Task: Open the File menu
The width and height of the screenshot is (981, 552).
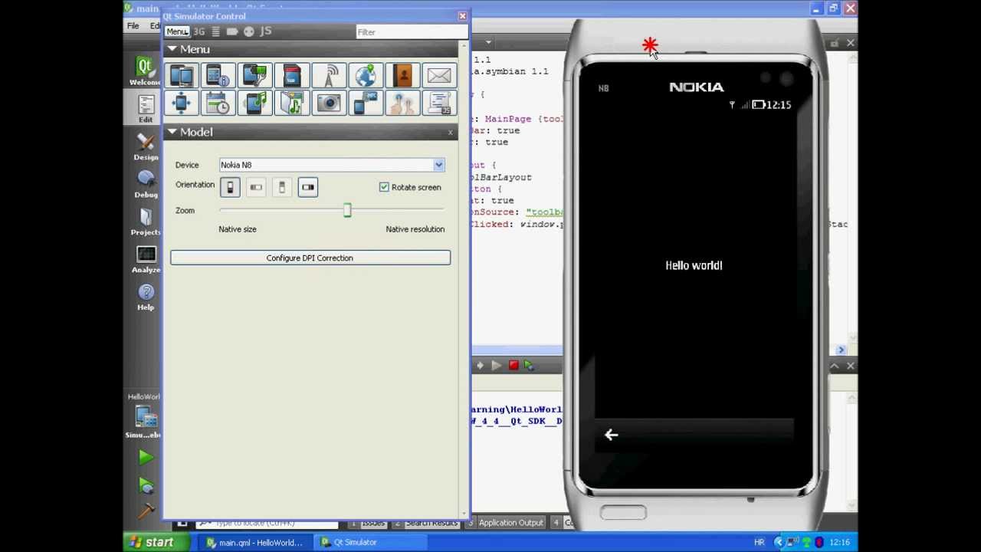Action: click(x=133, y=26)
